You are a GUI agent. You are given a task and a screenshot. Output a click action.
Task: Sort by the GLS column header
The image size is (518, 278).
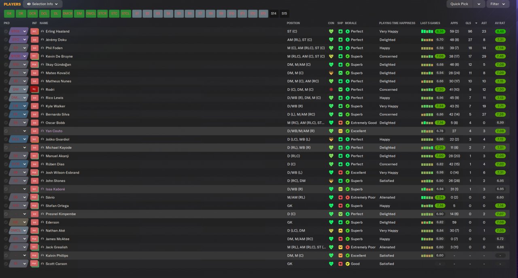[x=468, y=23]
